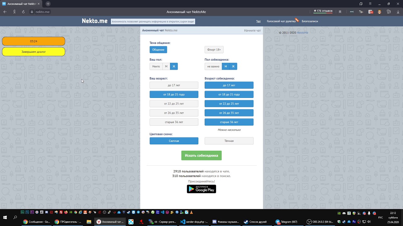The height and width of the screenshot is (226, 403).
Task: Select the Общение conversation topic
Action: (158, 50)
